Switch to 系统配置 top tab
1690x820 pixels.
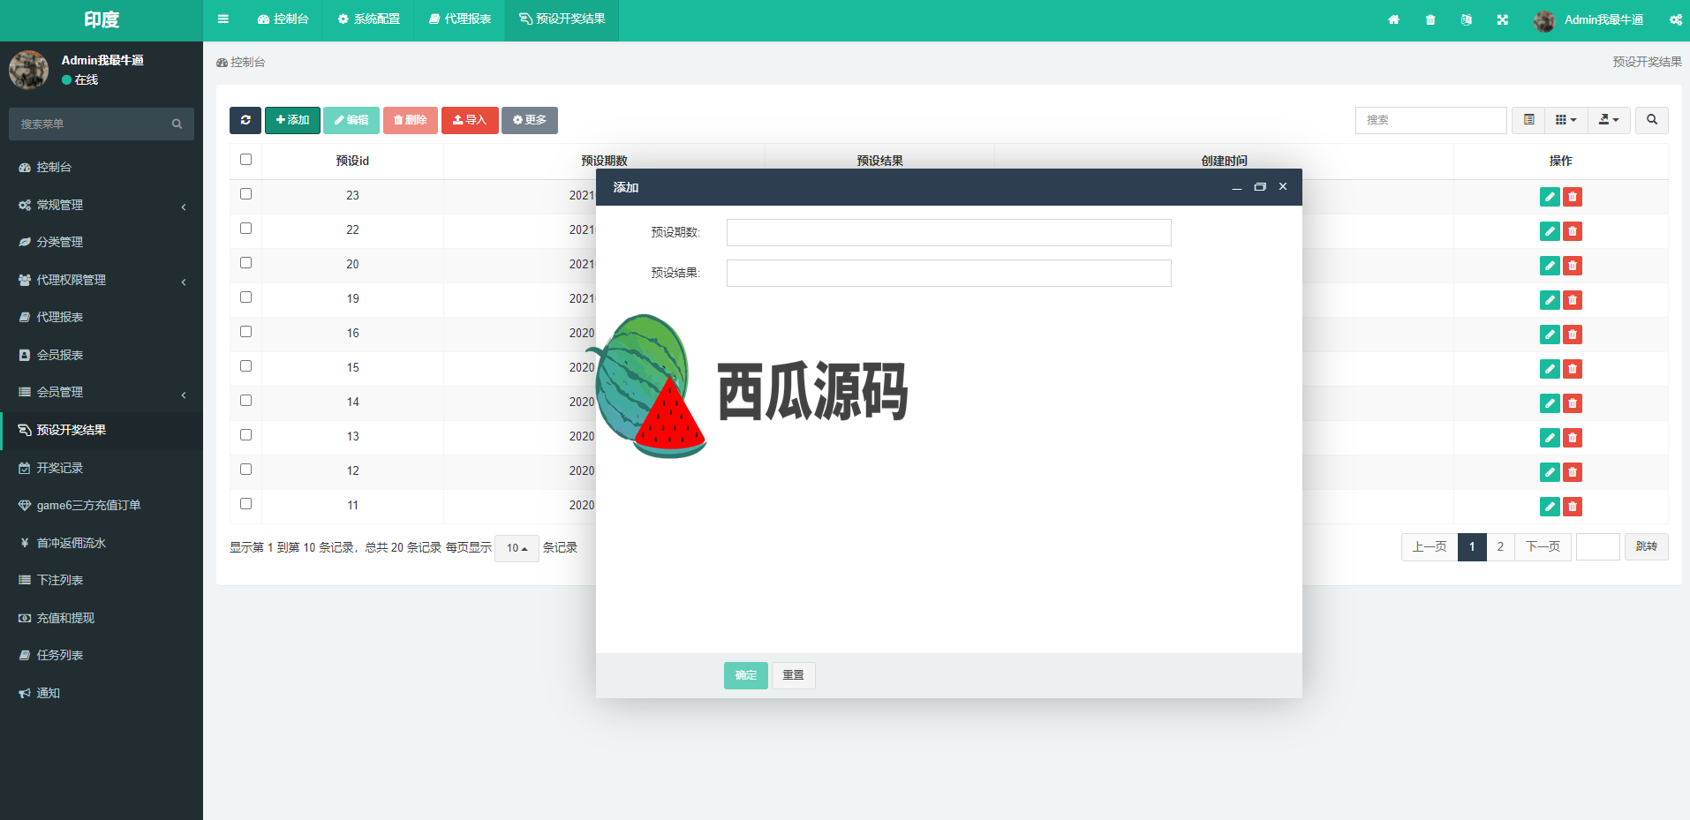point(368,19)
